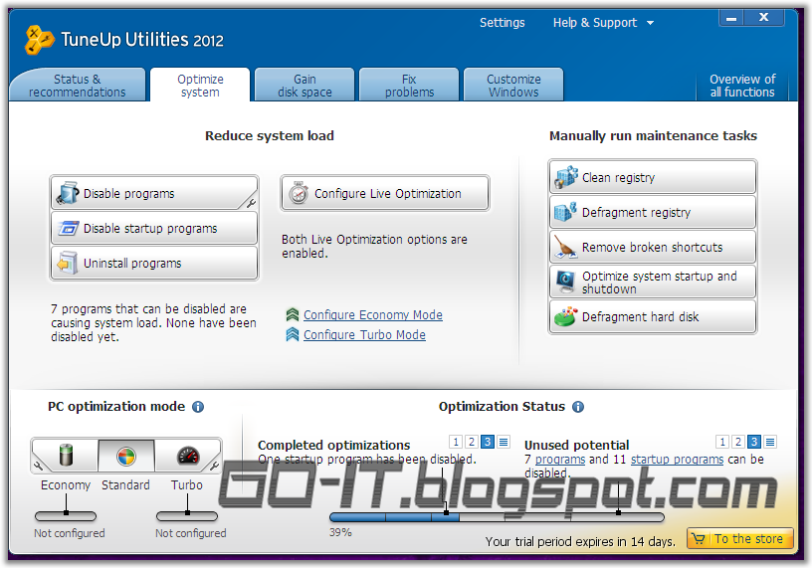Open info about PC optimization mode
The height and width of the screenshot is (568, 812).
coord(198,407)
